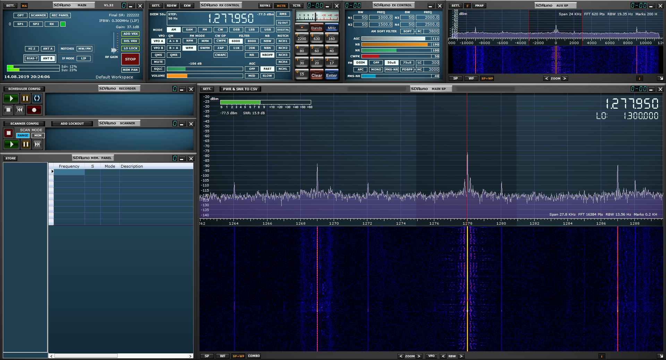Image resolution: width=666 pixels, height=360 pixels.
Task: Click the info icon in the Main SP panel
Action: 601,356
